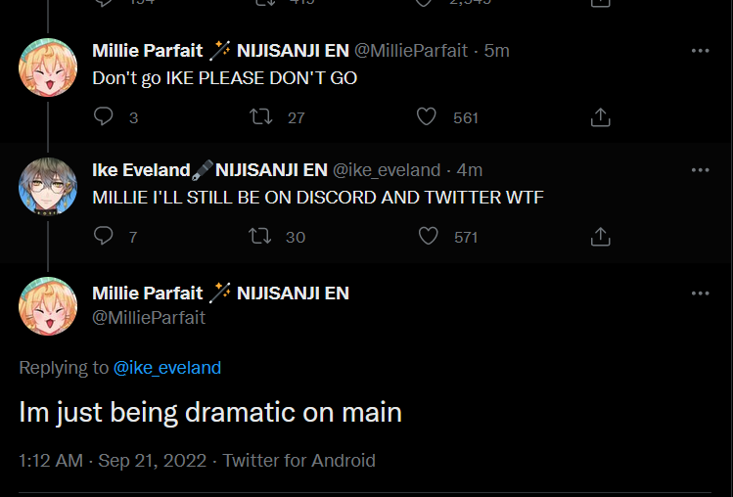Screen dimensions: 733x497
Task: Open Millie Parfait's avatar on the main tweet
Action: (x=48, y=306)
